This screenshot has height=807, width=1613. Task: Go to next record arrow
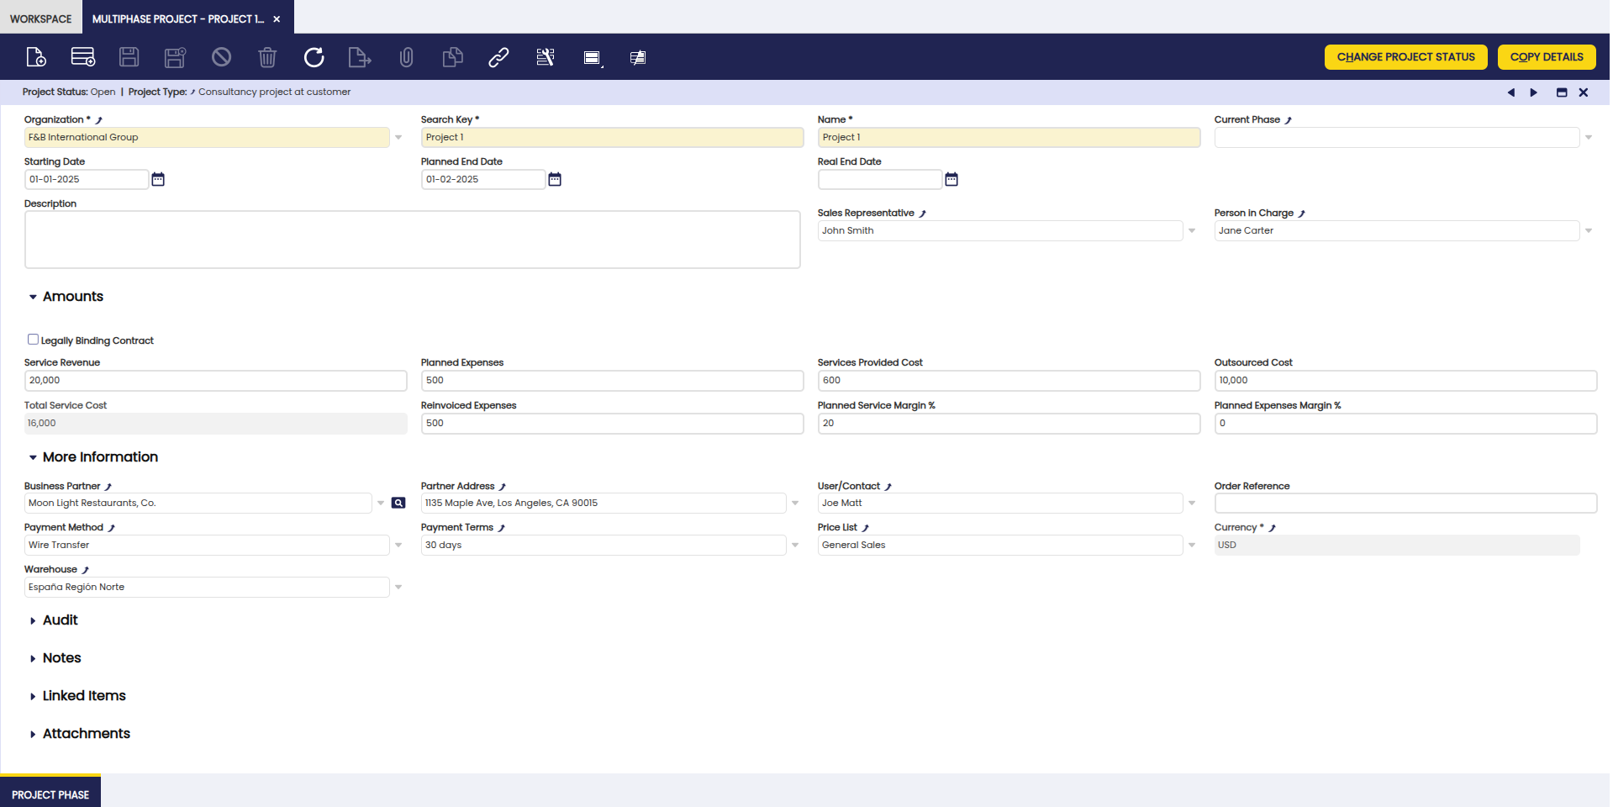tap(1534, 92)
